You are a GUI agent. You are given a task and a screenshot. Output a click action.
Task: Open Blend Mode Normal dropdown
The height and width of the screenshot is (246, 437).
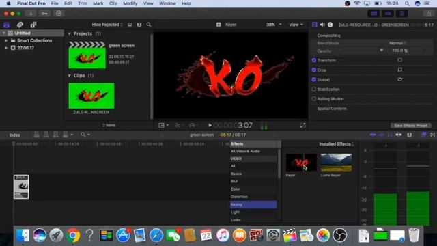[398, 43]
